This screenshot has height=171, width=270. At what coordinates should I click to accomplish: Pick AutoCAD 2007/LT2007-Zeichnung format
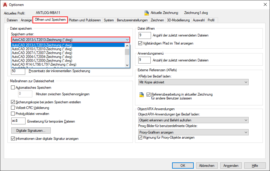[68, 53]
